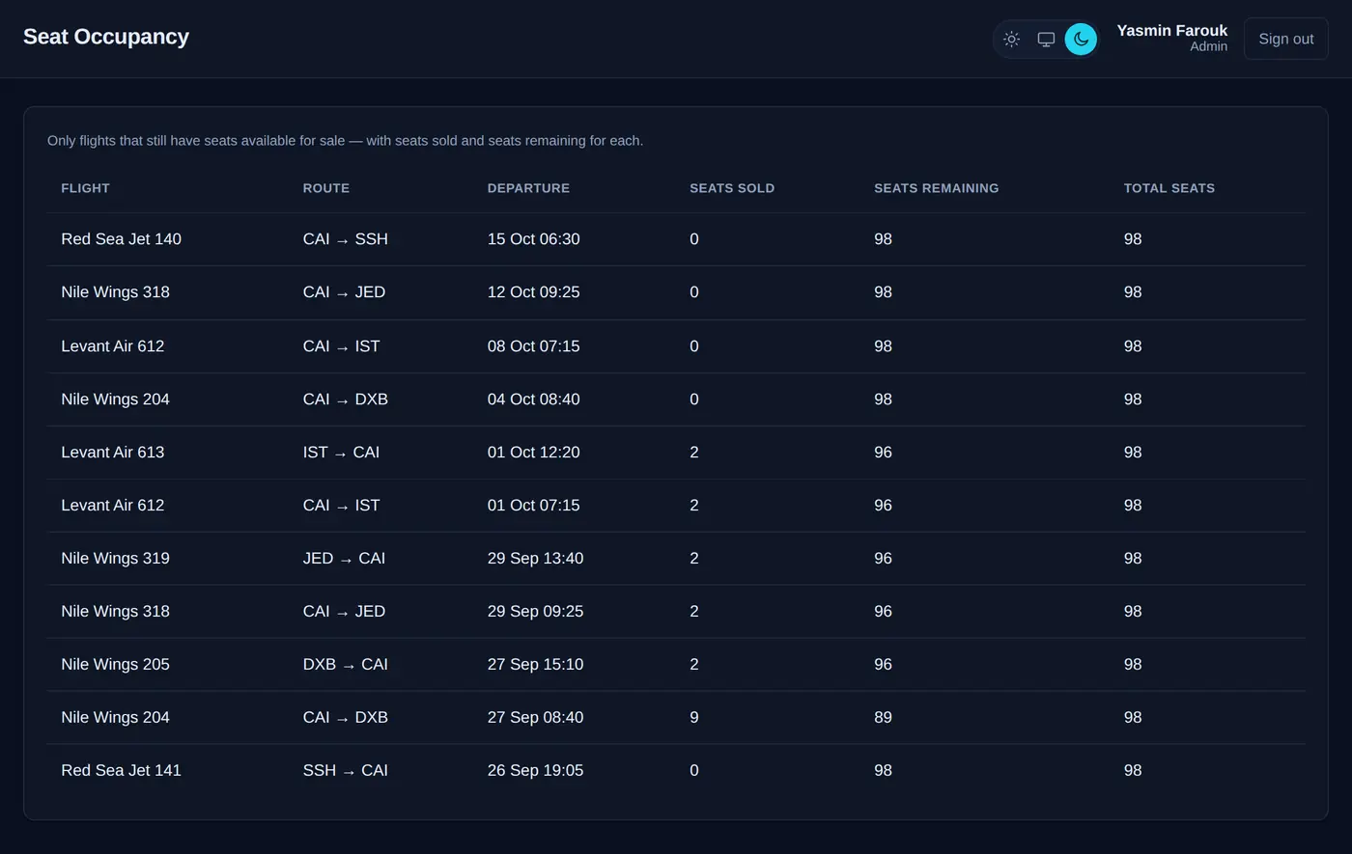Click departure "26 Sep 19:05"
This screenshot has width=1352, height=854.
[535, 770]
